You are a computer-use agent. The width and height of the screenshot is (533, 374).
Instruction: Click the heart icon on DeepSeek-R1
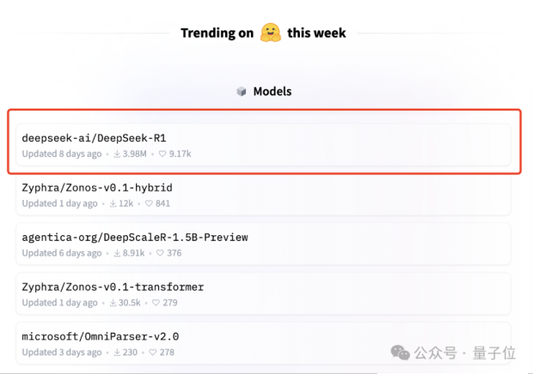point(162,154)
